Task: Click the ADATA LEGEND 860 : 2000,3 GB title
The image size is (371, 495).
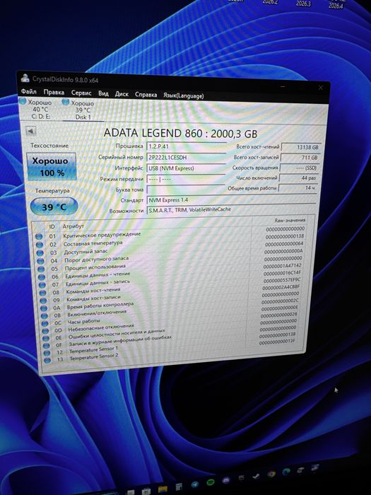Action: pyautogui.click(x=180, y=133)
